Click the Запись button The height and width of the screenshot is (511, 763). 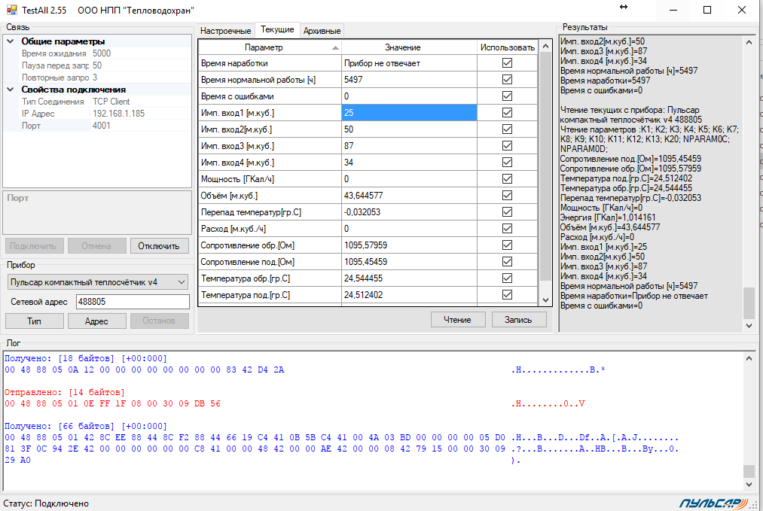(518, 319)
